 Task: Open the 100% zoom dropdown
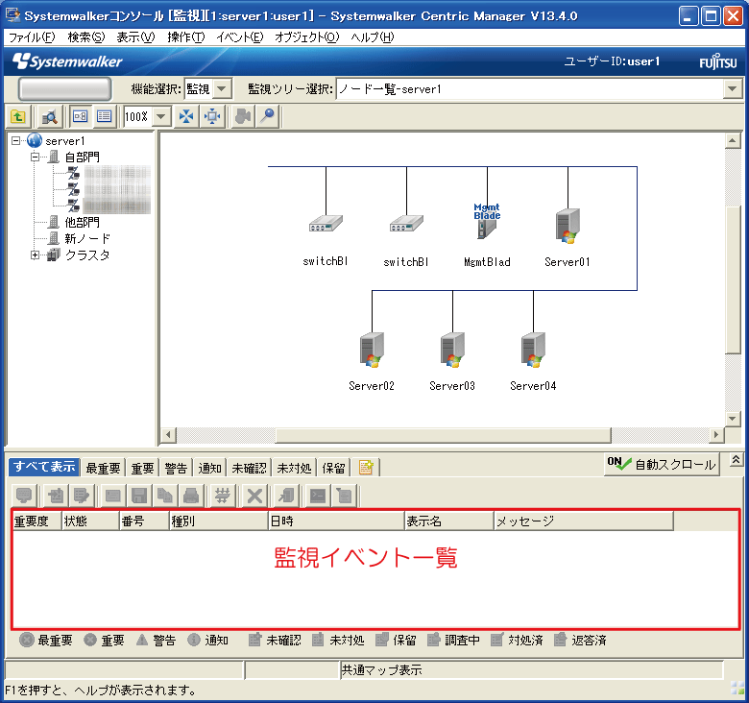(x=161, y=116)
